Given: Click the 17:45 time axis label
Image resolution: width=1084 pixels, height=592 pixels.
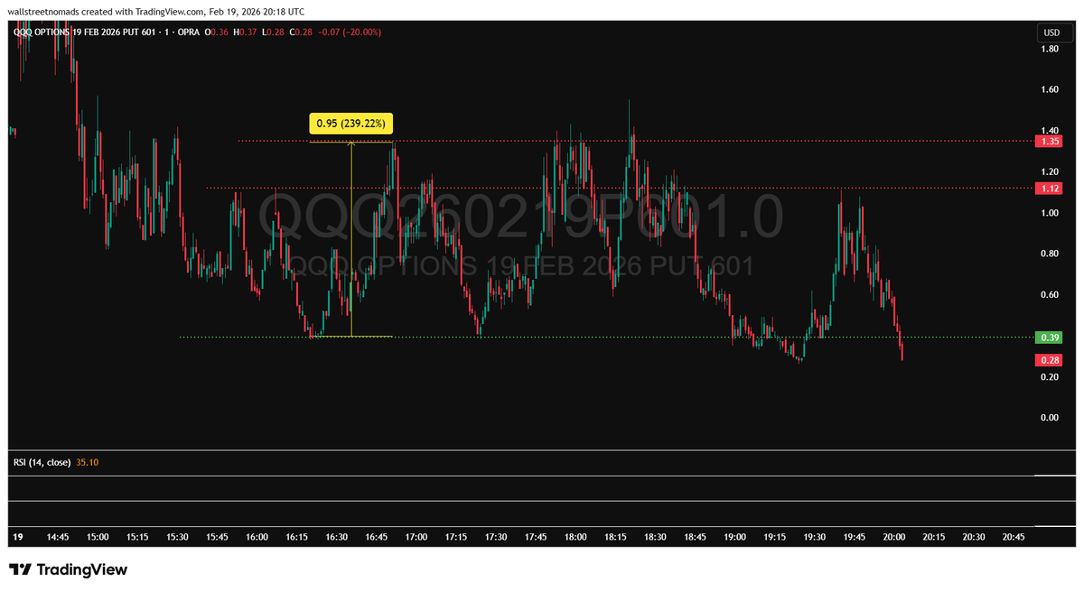Looking at the screenshot, I should point(536,537).
